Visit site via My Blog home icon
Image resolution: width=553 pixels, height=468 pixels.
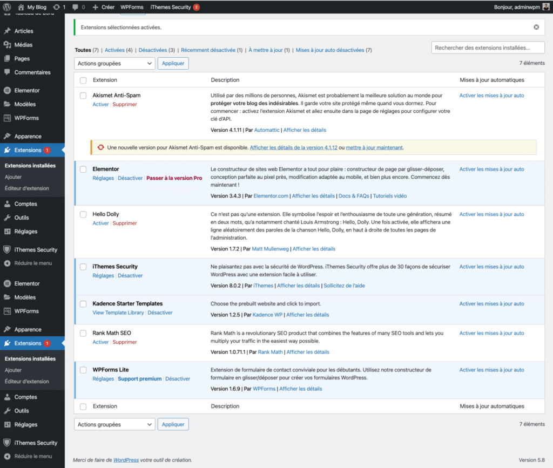pos(21,7)
